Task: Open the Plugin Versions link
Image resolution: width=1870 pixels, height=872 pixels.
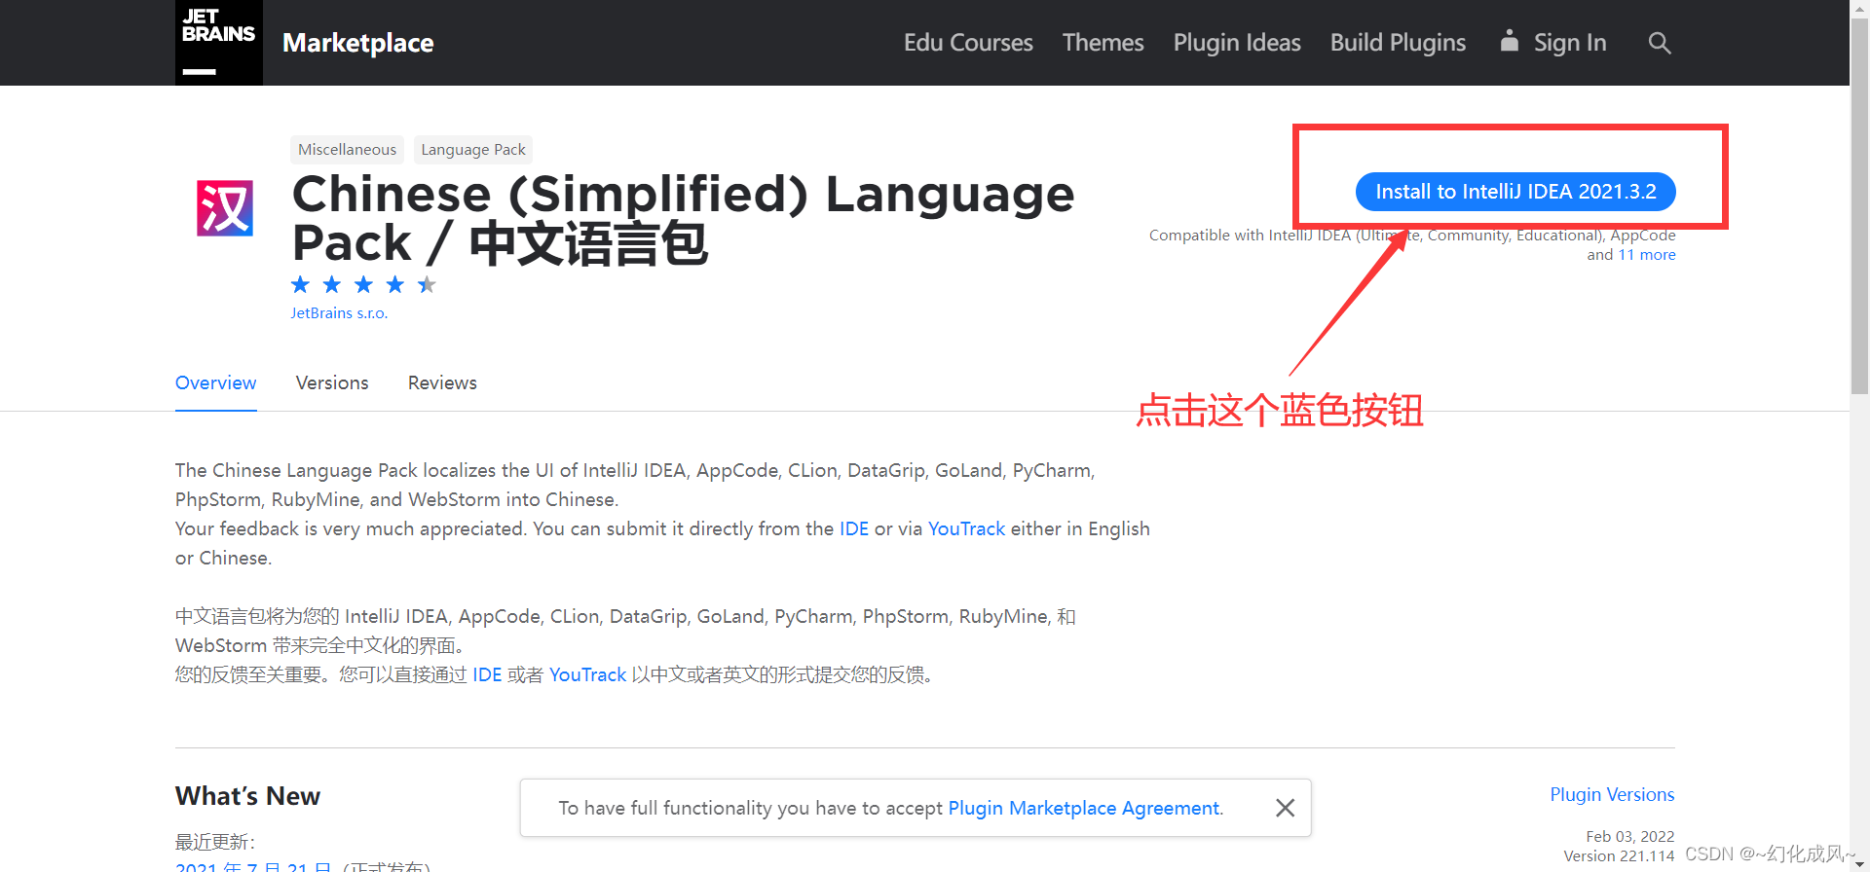Action: (x=1612, y=794)
